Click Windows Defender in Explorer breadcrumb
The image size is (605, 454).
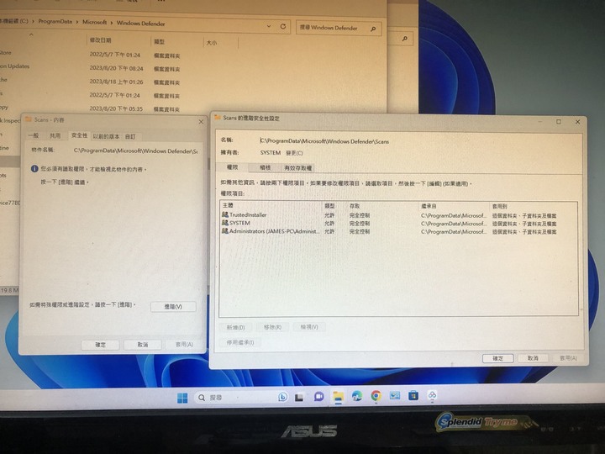[x=140, y=24]
